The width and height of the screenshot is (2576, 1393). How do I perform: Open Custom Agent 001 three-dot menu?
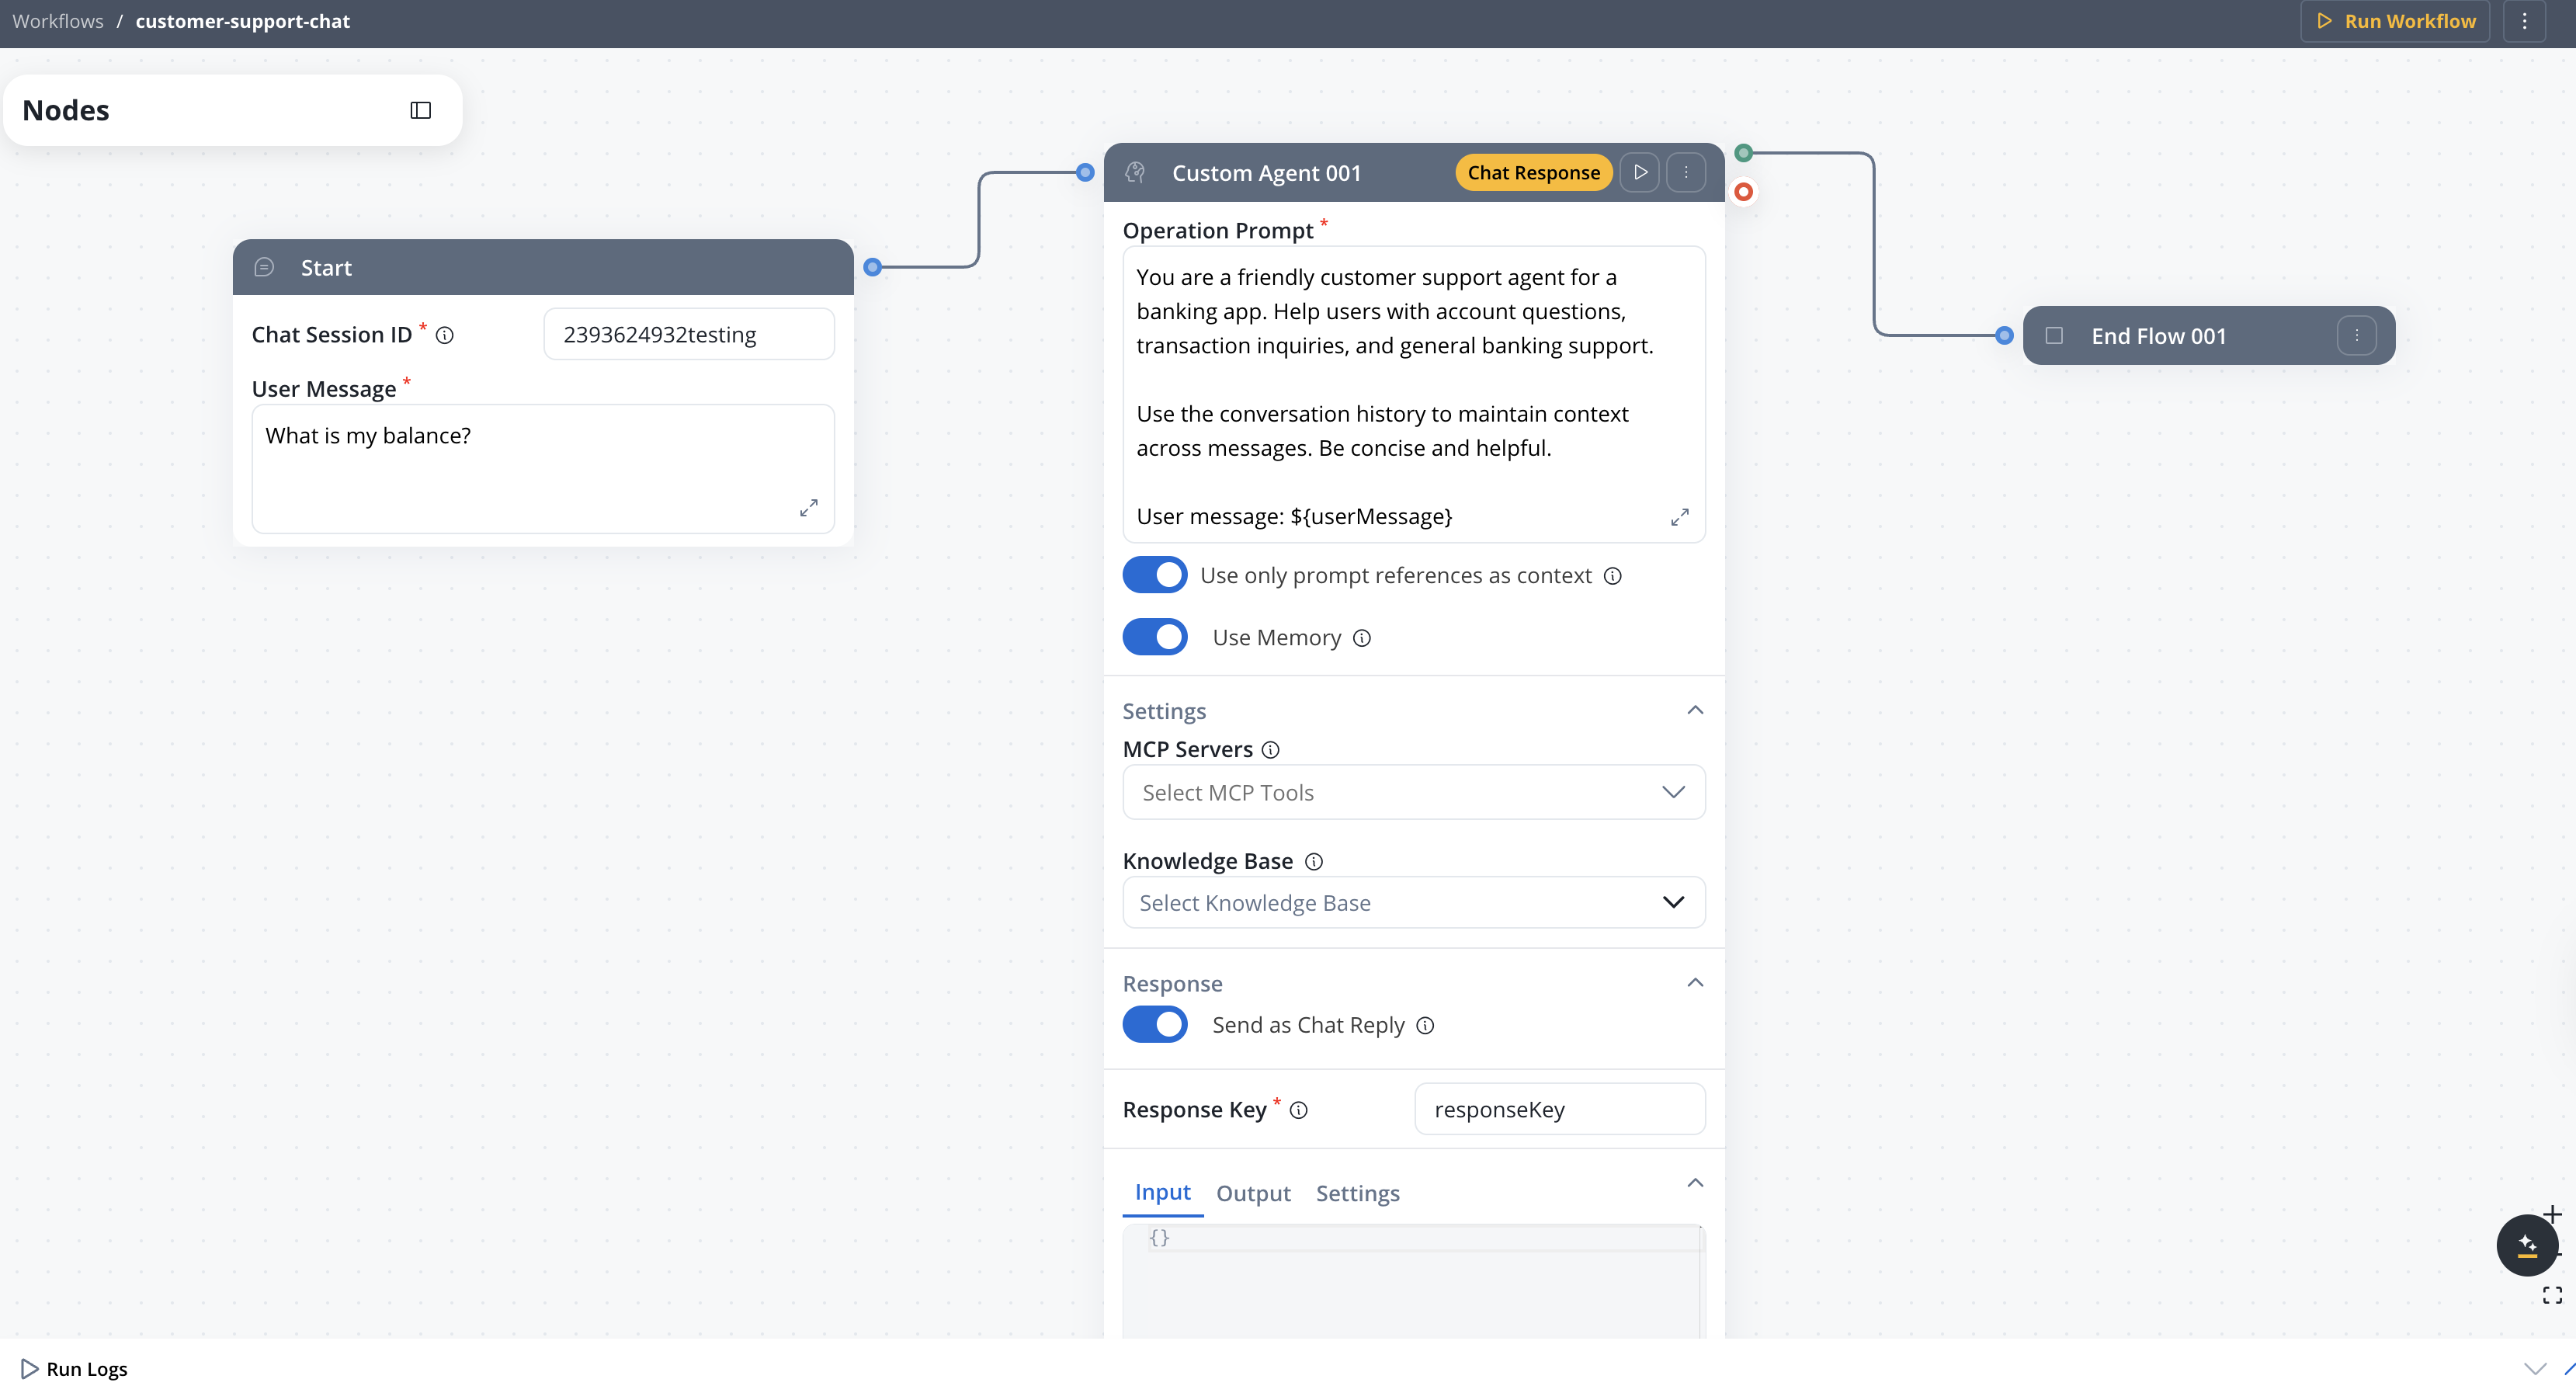1686,172
